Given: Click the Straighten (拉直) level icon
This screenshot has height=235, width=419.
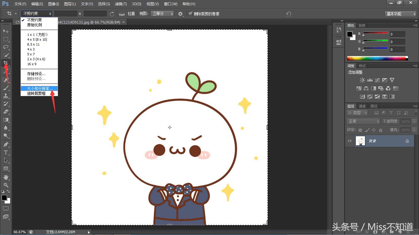Looking at the screenshot, I should point(122,14).
